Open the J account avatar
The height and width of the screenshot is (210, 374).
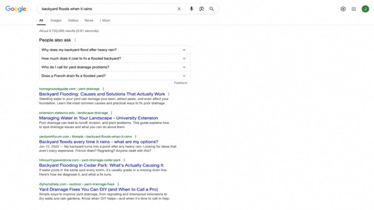pos(365,9)
